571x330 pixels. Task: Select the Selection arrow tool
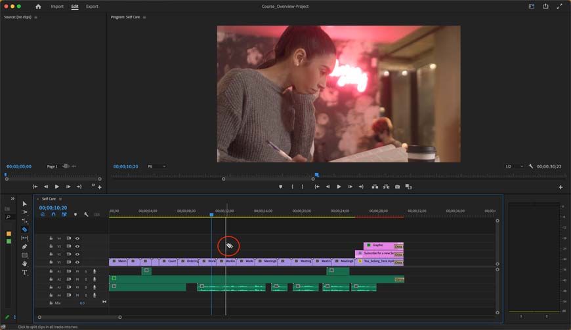point(24,204)
